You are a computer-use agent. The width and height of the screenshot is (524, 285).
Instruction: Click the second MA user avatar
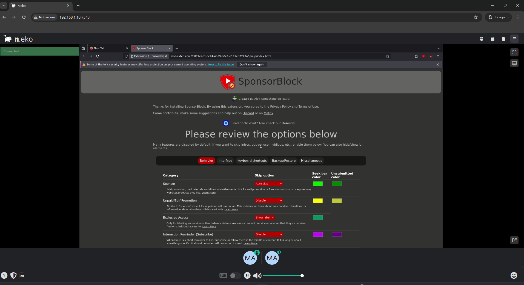[x=272, y=258]
